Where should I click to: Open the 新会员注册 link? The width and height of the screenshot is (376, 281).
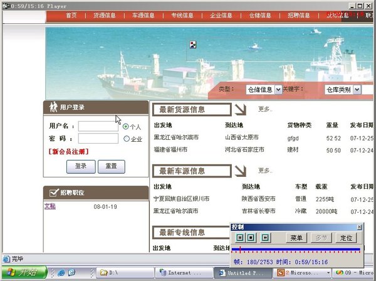[68, 151]
